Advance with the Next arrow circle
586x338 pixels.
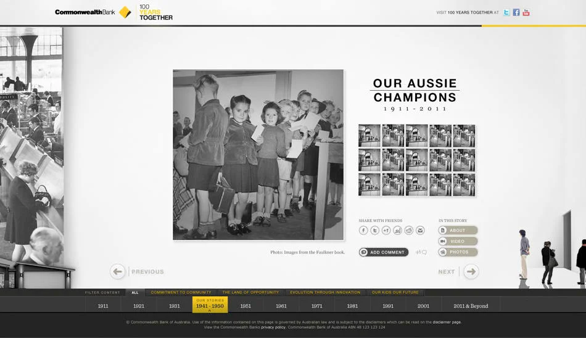pyautogui.click(x=471, y=271)
